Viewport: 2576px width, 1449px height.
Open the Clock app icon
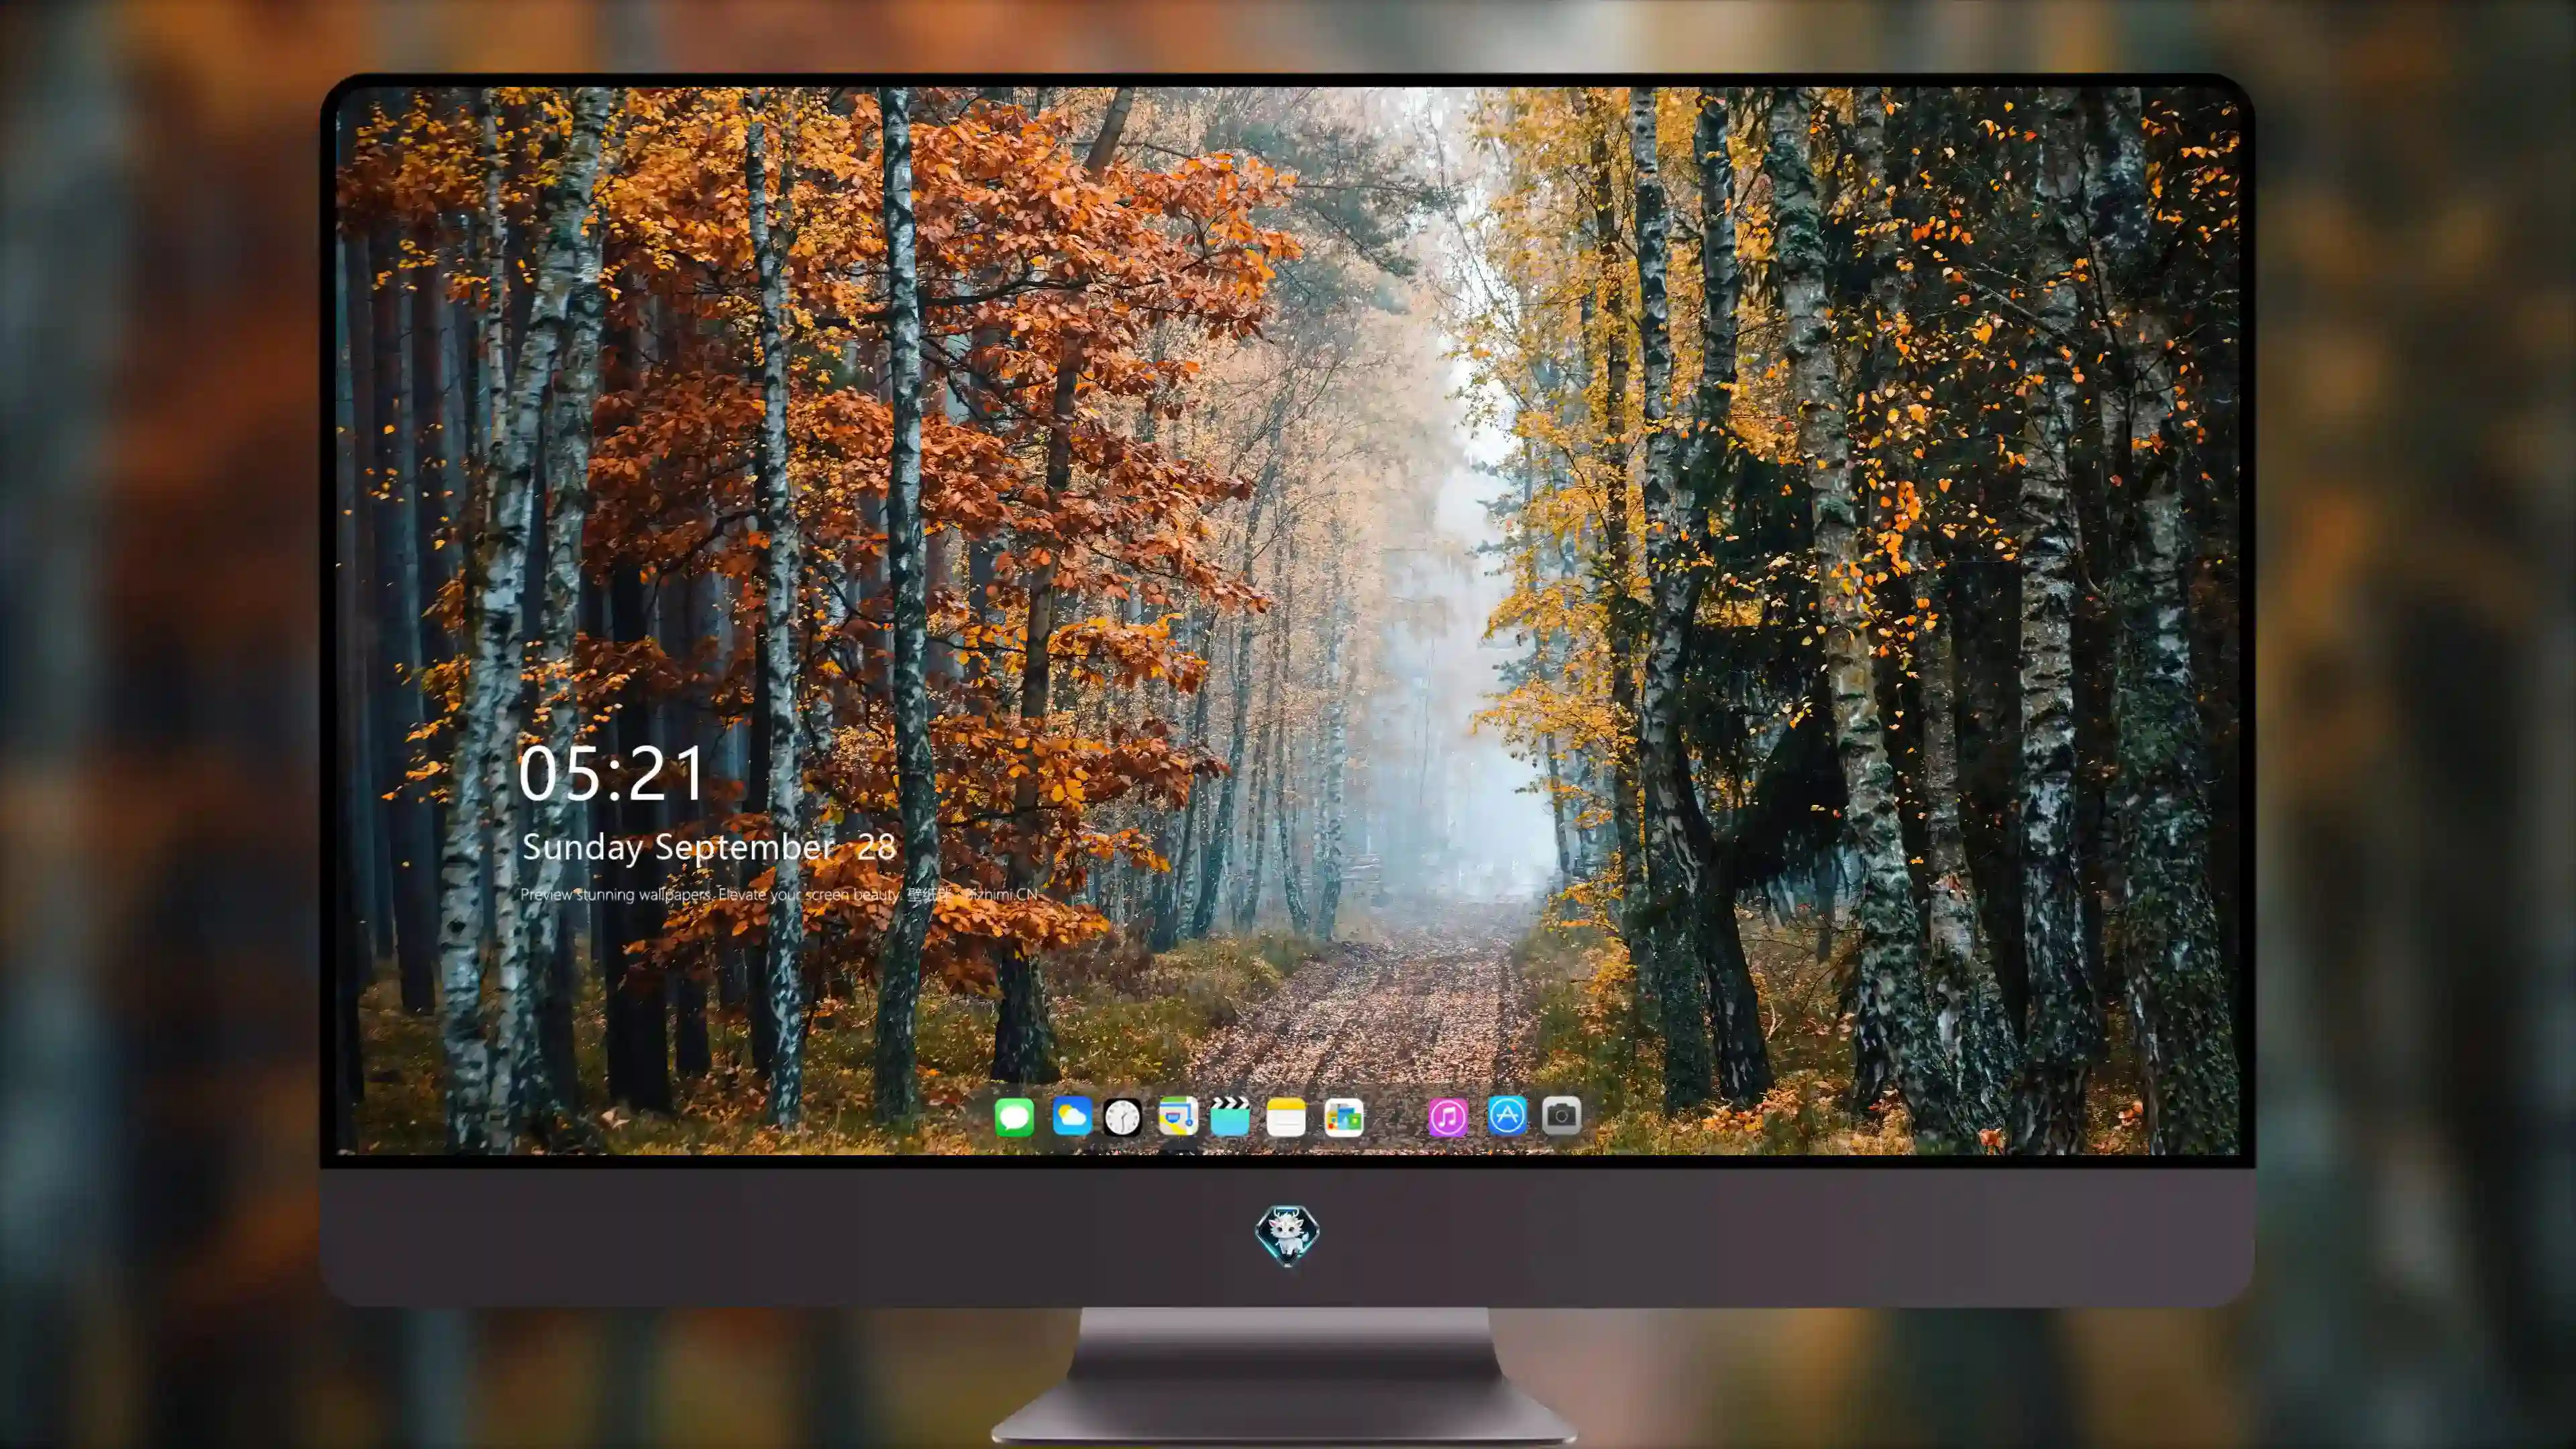pos(1122,1117)
